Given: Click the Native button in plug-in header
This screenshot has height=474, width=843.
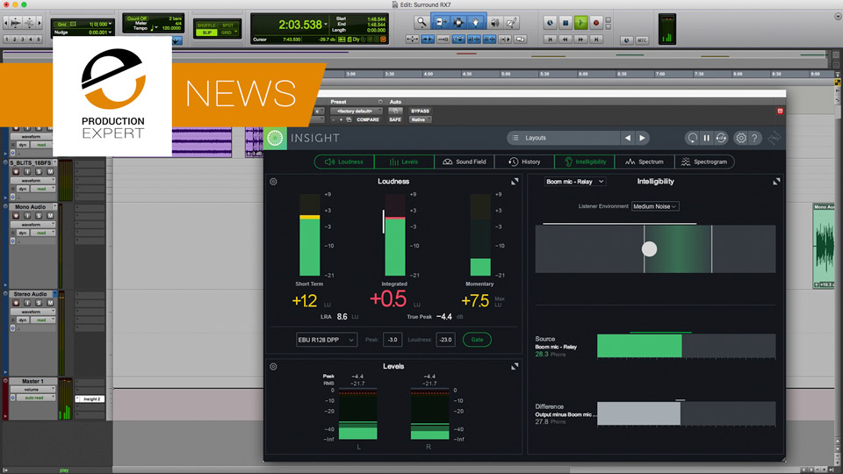Looking at the screenshot, I should click(x=419, y=120).
